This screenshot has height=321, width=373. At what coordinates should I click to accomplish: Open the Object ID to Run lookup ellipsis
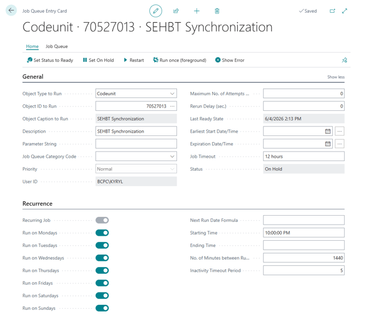click(x=172, y=106)
